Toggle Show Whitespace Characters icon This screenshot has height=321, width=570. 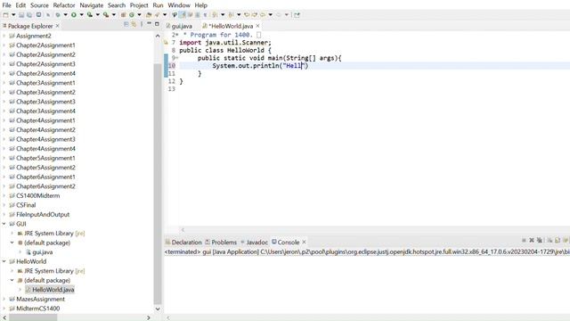click(205, 15)
